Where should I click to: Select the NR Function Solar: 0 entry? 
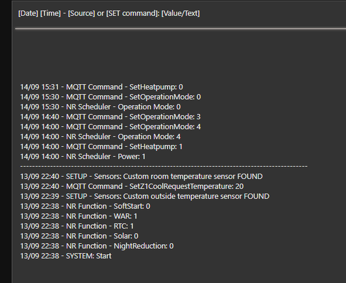point(79,236)
